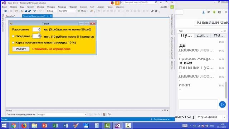229x129 pixels.
Task: Open the Any CPU platform dropdown
Action: [67, 11]
